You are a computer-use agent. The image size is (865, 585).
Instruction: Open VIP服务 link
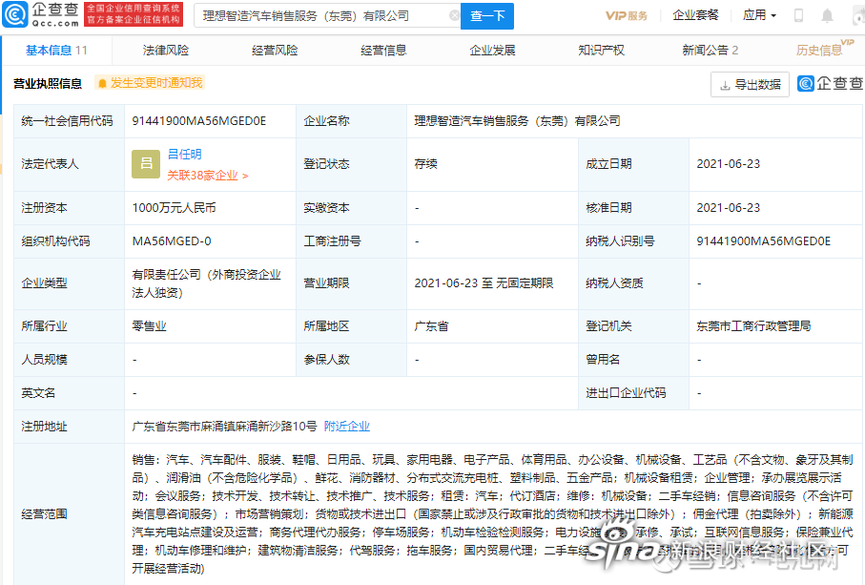click(x=627, y=15)
